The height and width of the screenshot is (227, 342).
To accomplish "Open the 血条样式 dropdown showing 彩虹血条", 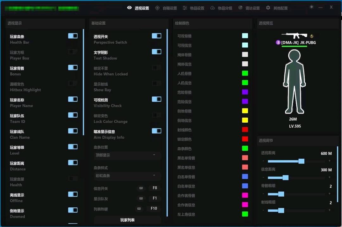I will [x=127, y=175].
